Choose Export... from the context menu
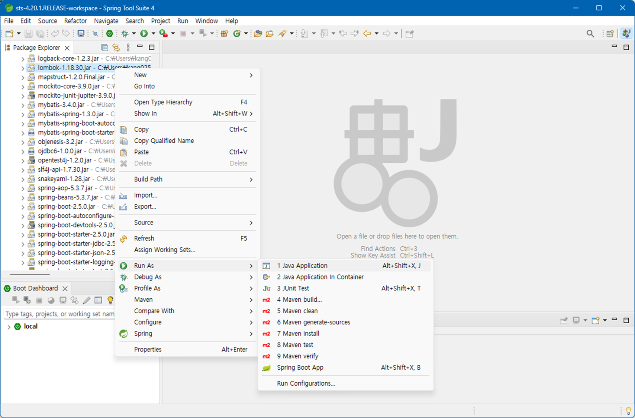The height and width of the screenshot is (418, 635). [x=187, y=207]
